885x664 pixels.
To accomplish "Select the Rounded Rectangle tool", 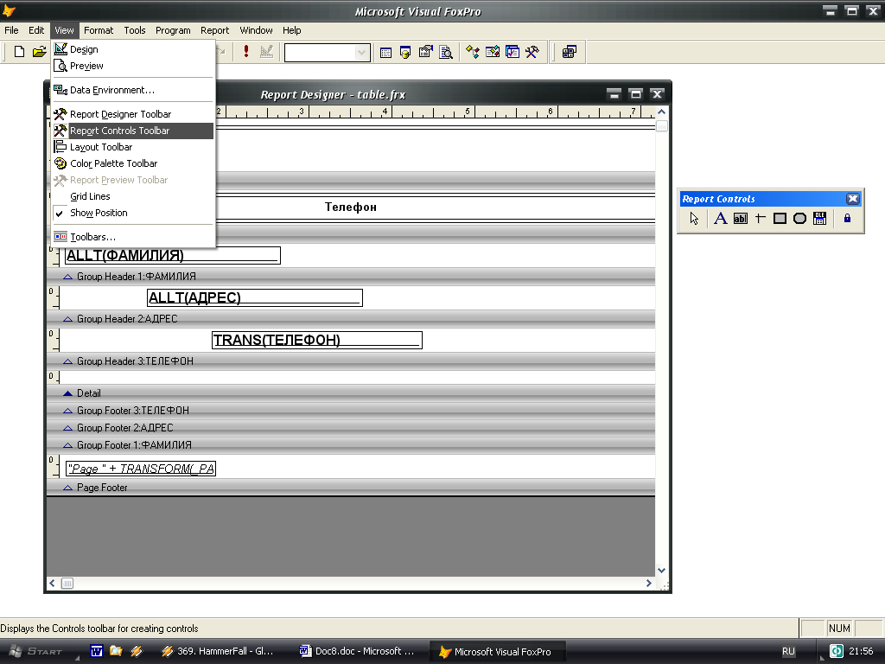I will 799,219.
